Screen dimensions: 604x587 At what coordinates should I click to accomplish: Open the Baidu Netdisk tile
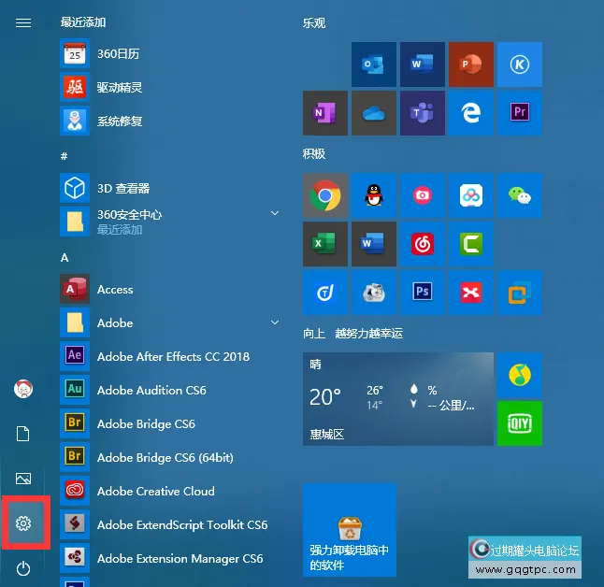[470, 195]
